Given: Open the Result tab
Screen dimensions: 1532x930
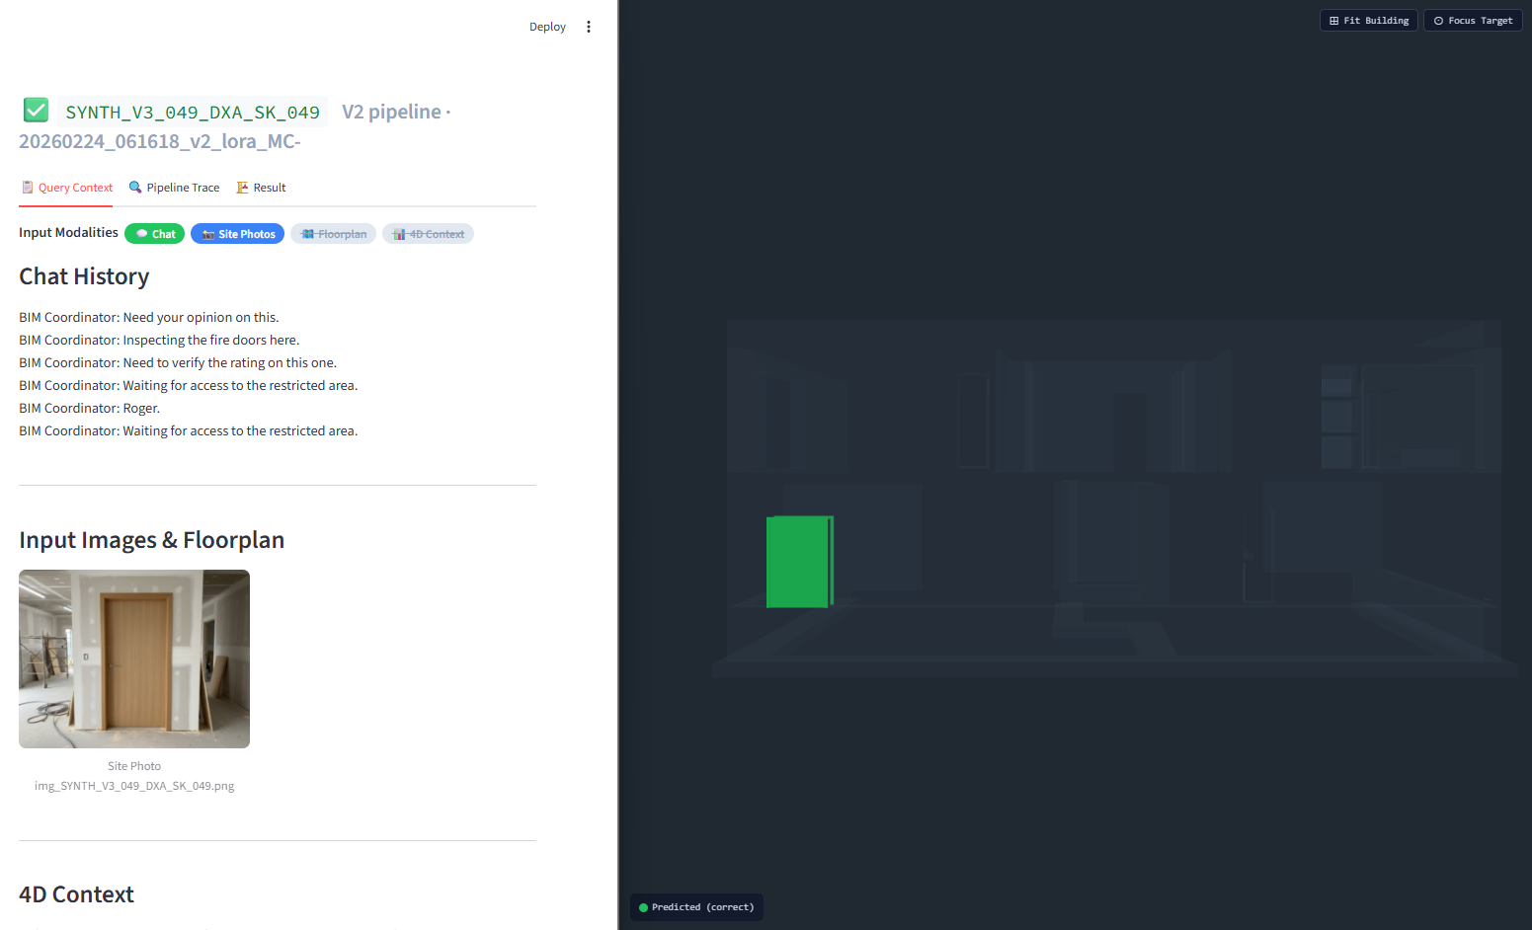Looking at the screenshot, I should tap(261, 188).
